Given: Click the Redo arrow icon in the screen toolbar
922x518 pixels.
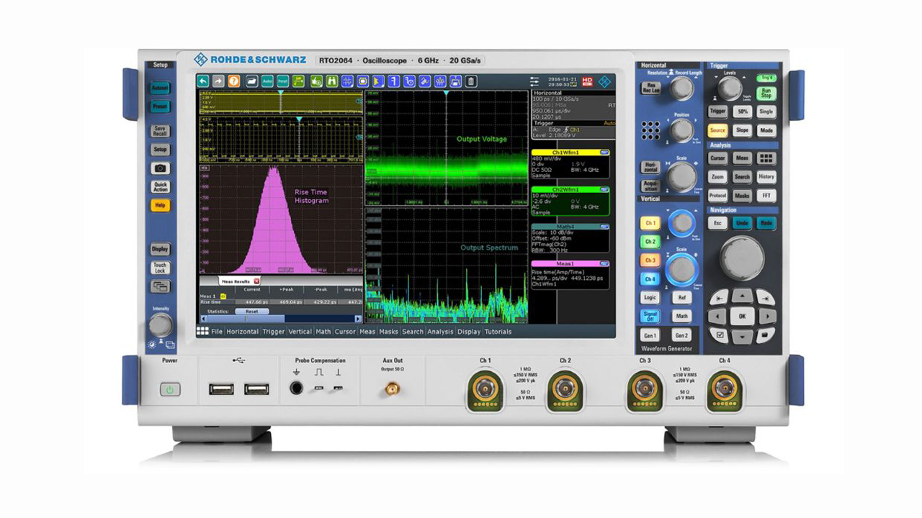Looking at the screenshot, I should (x=218, y=82).
